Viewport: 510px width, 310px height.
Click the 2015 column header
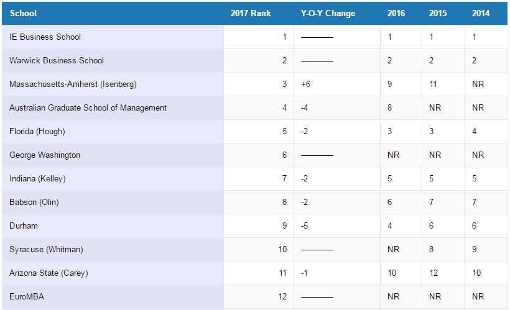click(x=438, y=13)
